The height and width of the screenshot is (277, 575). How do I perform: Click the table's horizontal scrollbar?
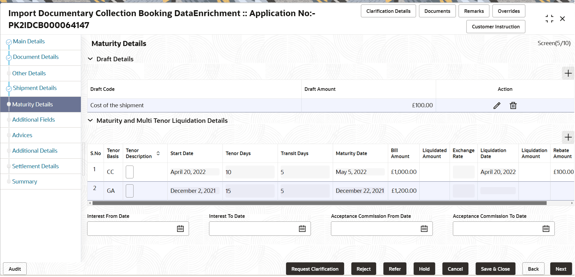[x=320, y=203]
